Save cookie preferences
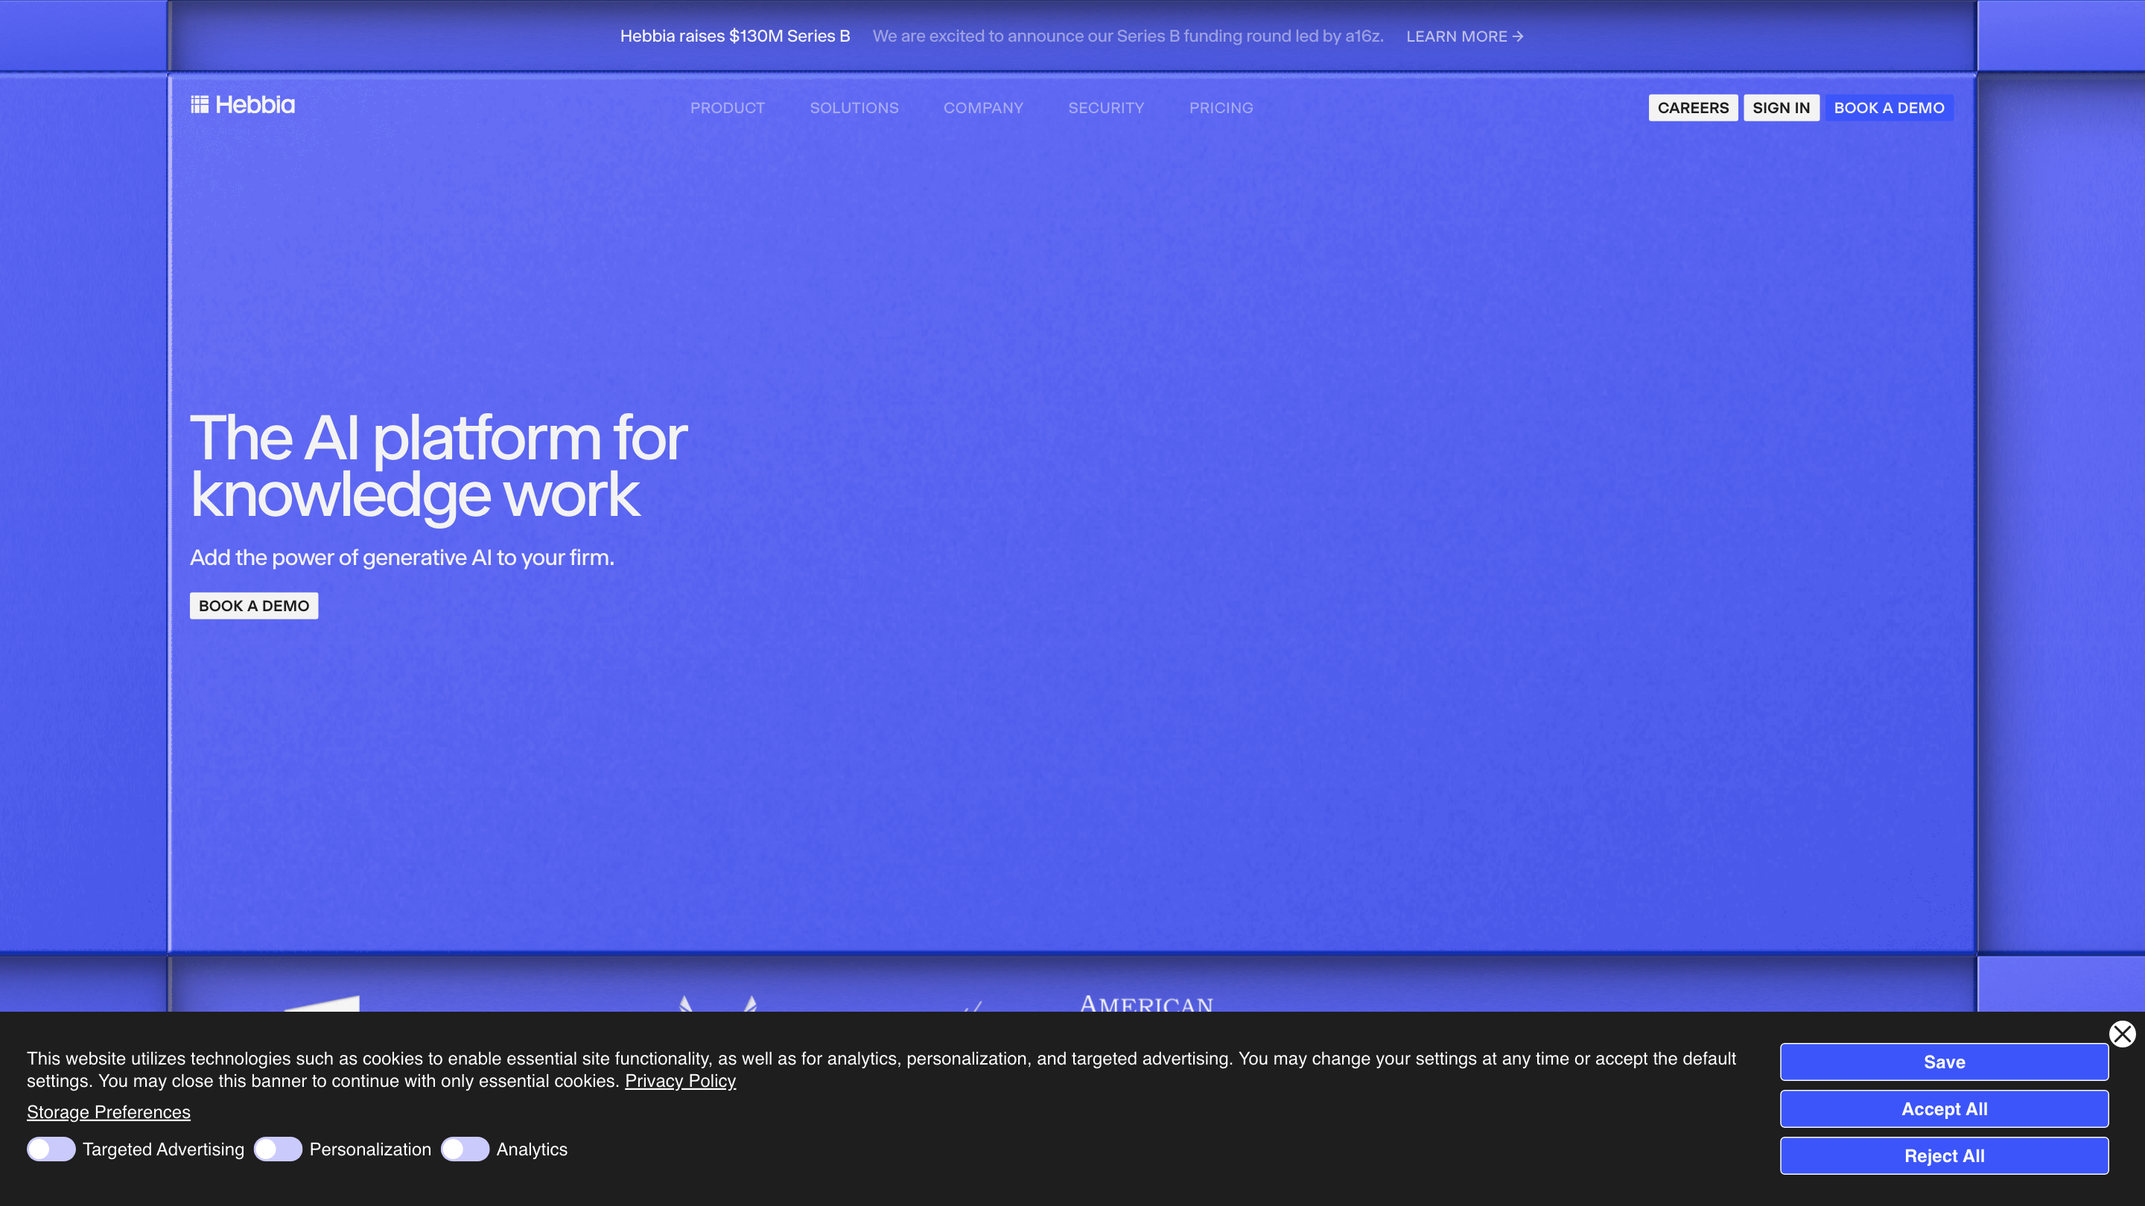This screenshot has height=1206, width=2145. coord(1943,1062)
